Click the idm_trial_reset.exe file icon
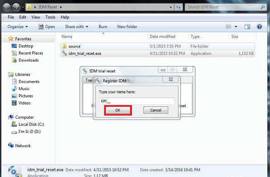Image resolution: width=270 pixels, height=177 pixels. [64, 53]
